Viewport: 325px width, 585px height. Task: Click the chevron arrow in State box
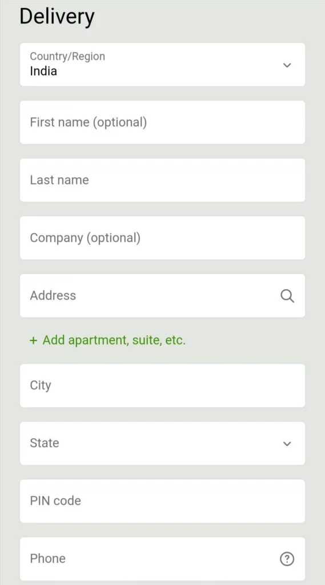[x=287, y=443]
